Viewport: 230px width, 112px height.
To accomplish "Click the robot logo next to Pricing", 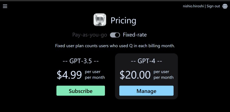I will point(100,20).
